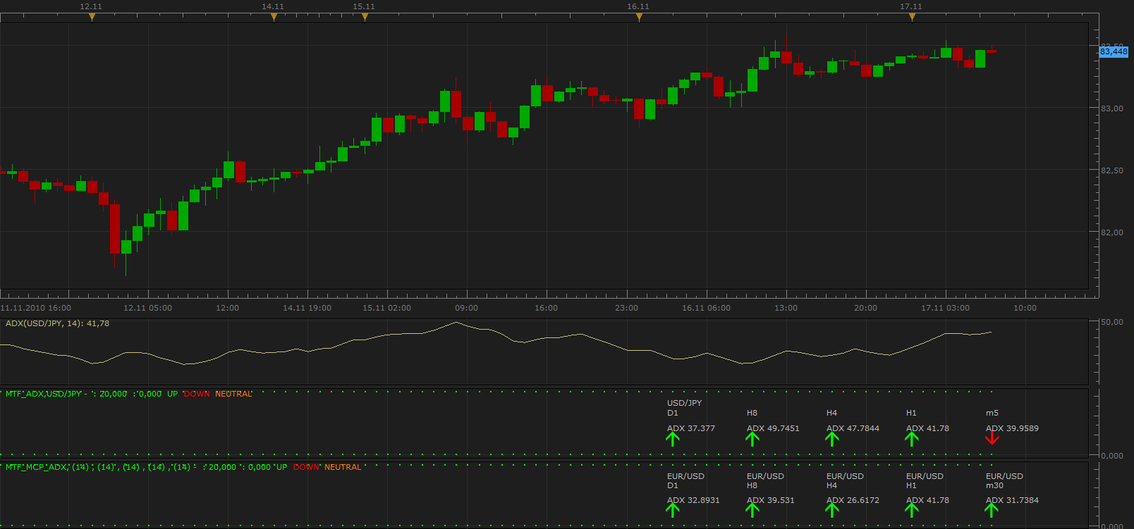1134x529 pixels.
Task: Select the 15.11 day marker triangle
Action: (365, 18)
